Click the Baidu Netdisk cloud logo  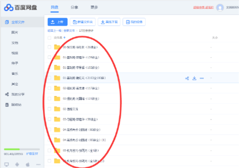pos(9,8)
